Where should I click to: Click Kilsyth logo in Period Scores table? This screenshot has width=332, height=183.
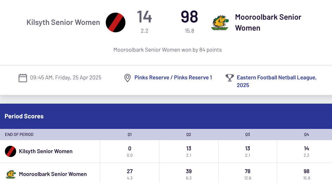pos(11,151)
